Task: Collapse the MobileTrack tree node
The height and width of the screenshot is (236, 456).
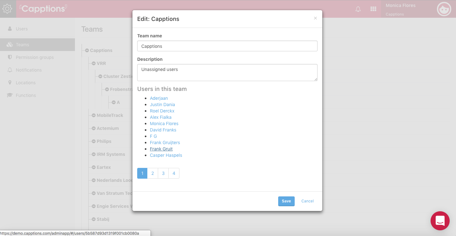Action: pos(94,115)
